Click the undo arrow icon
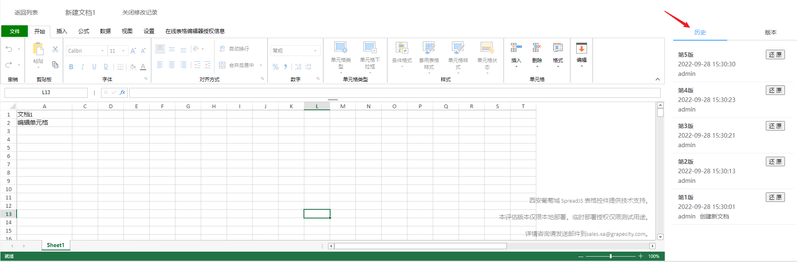 9,49
